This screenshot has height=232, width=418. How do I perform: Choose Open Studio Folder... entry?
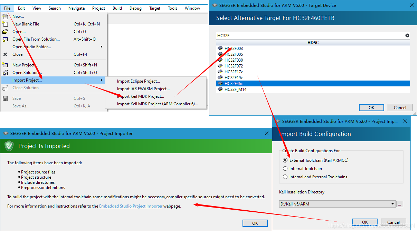pos(31,47)
